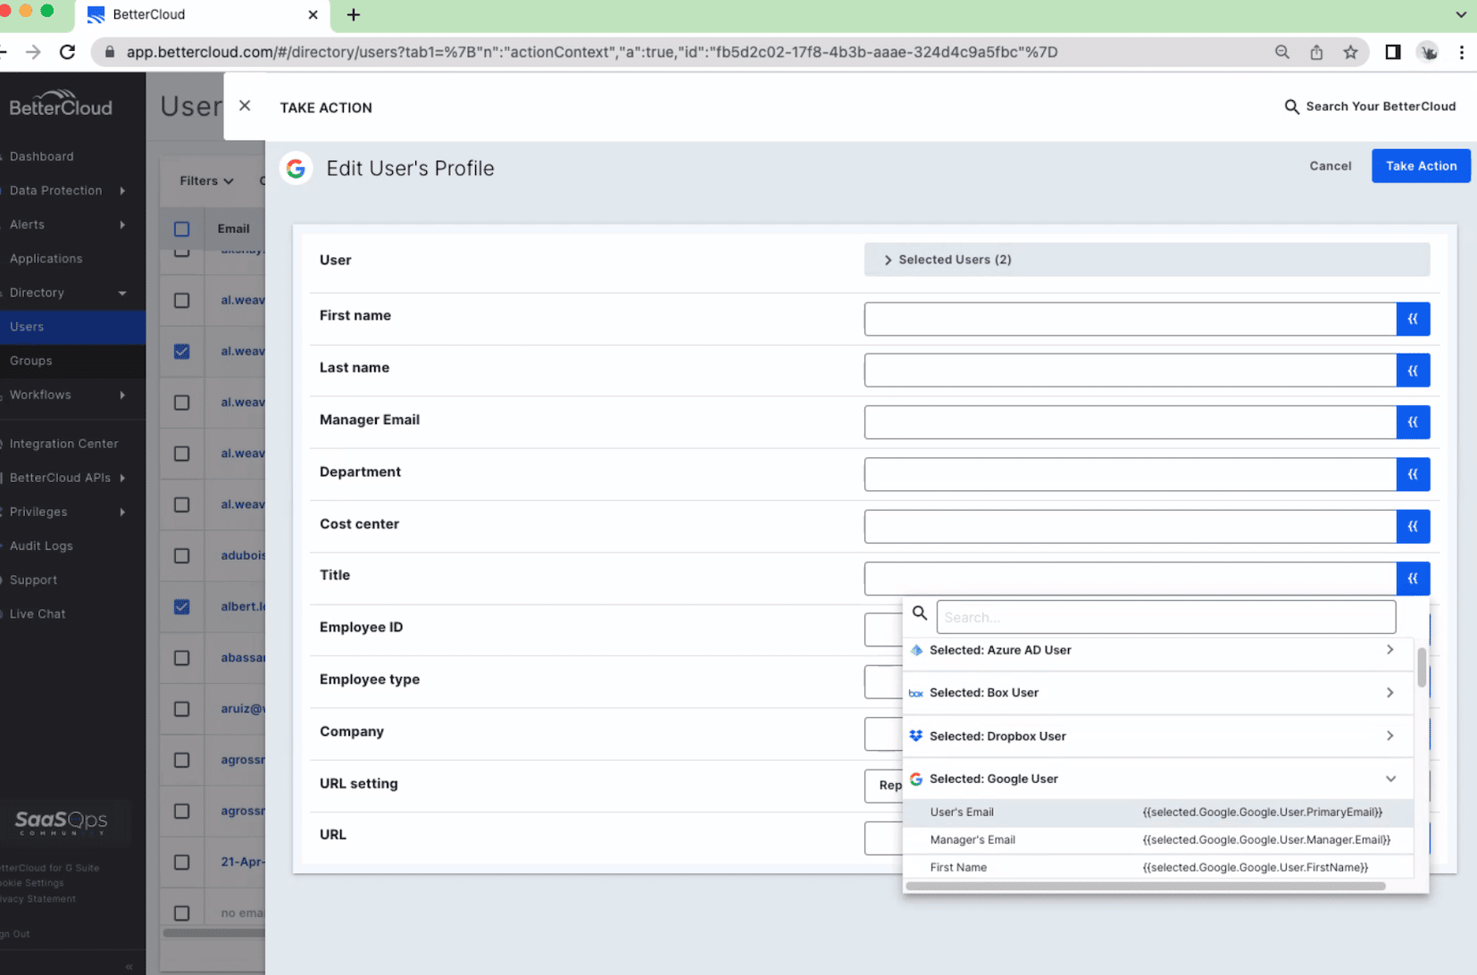Open the Dashboard sidebar item

[42, 156]
